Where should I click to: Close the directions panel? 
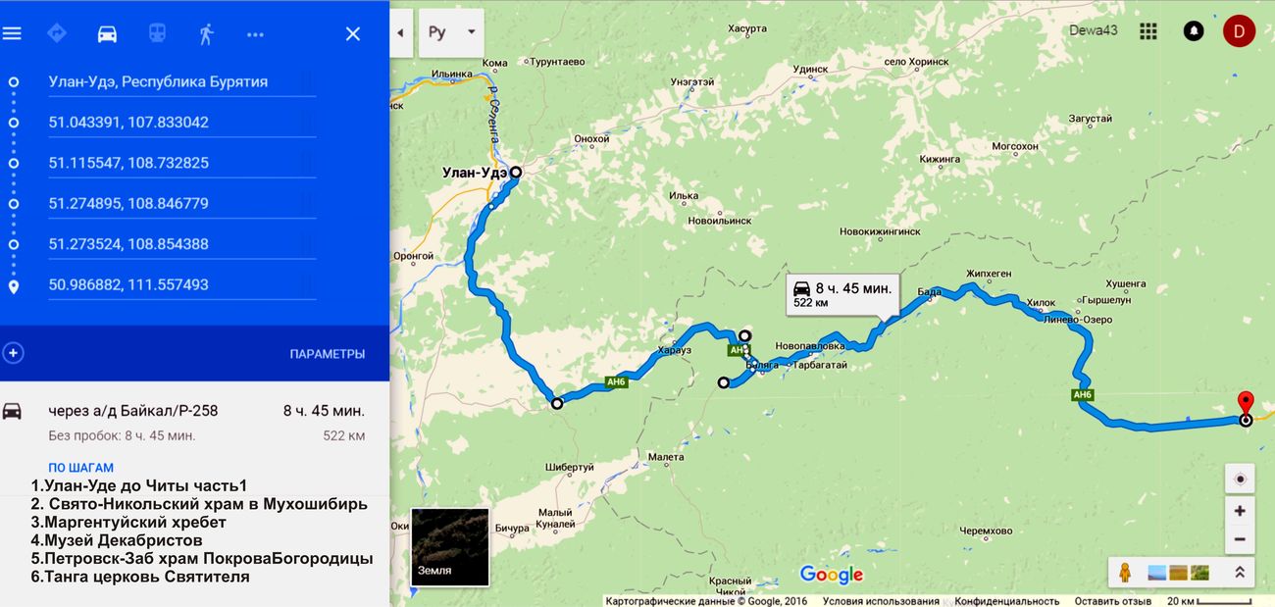pos(353,33)
